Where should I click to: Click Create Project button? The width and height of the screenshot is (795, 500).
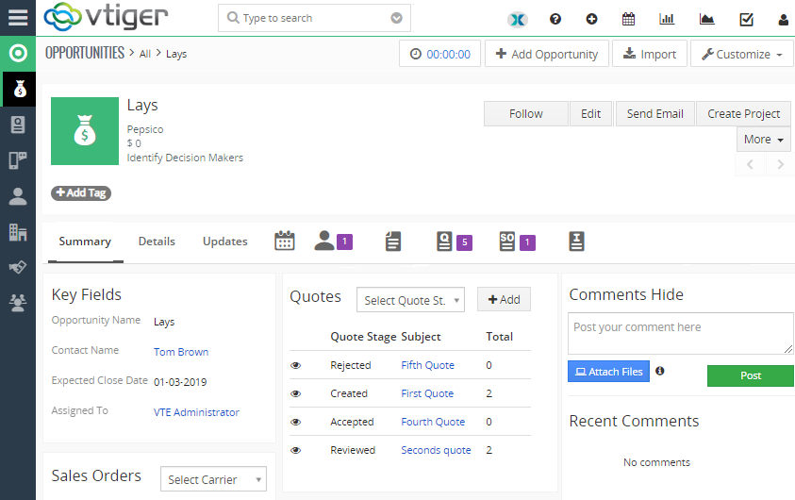click(743, 113)
